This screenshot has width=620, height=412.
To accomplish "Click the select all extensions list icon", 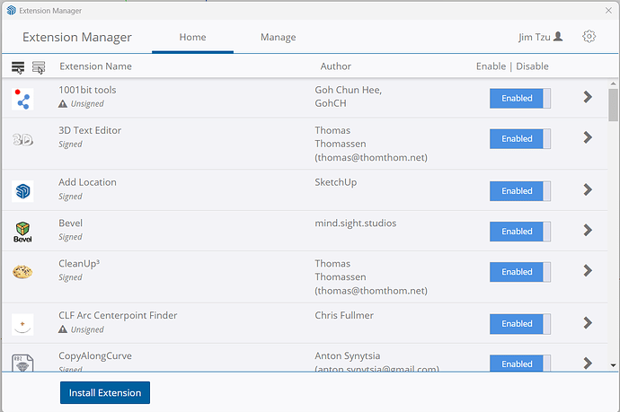I will pyautogui.click(x=18, y=67).
